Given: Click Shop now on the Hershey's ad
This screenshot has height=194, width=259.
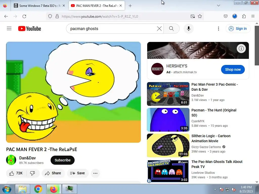Looking at the screenshot, I should 233,69.
